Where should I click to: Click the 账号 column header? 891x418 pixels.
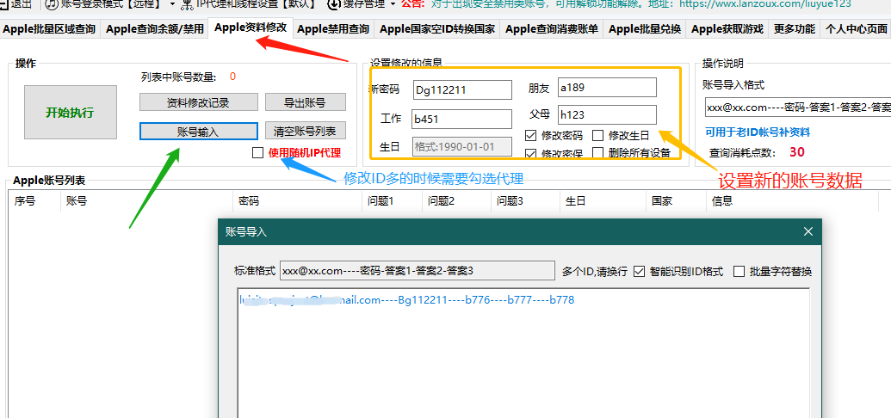146,201
